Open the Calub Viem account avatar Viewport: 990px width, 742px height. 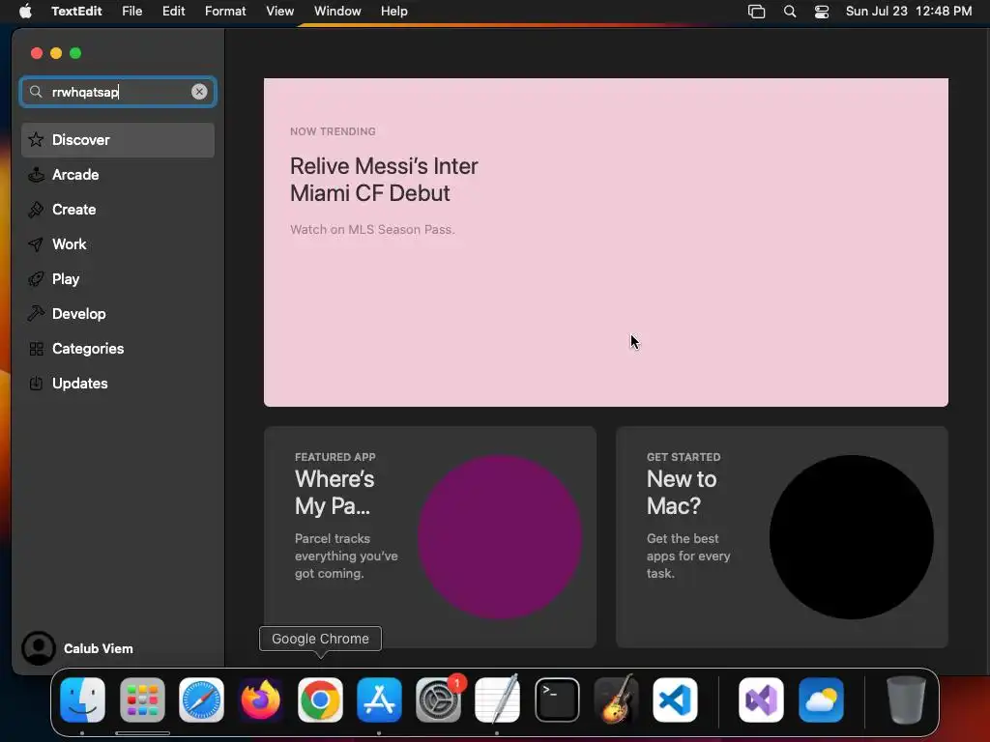(x=39, y=648)
